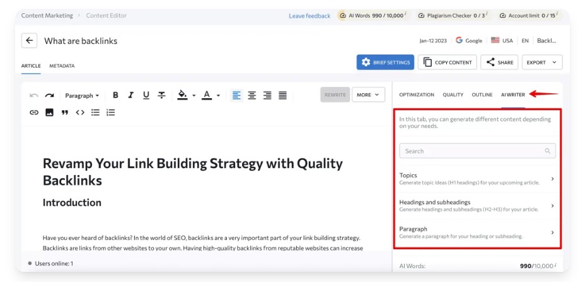Center align the text
578x282 pixels.
click(x=251, y=95)
